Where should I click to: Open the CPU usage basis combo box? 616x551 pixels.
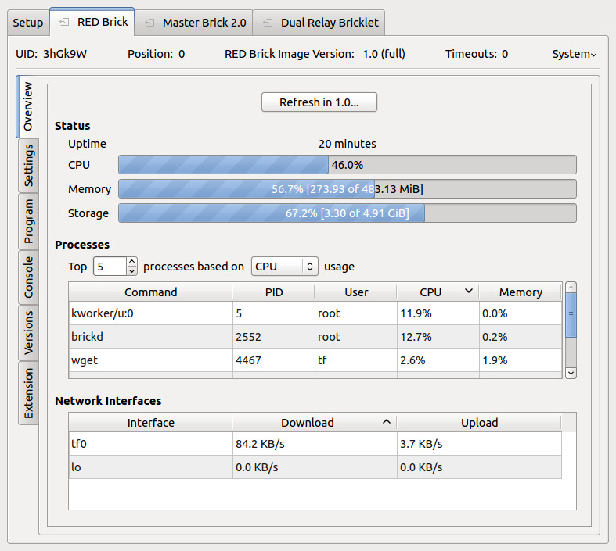(x=284, y=267)
